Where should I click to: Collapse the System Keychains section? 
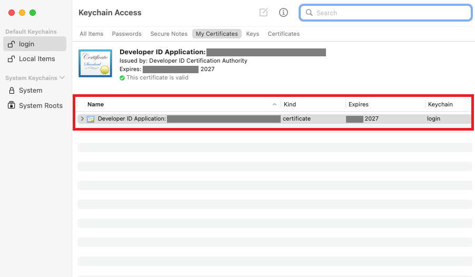pos(62,78)
